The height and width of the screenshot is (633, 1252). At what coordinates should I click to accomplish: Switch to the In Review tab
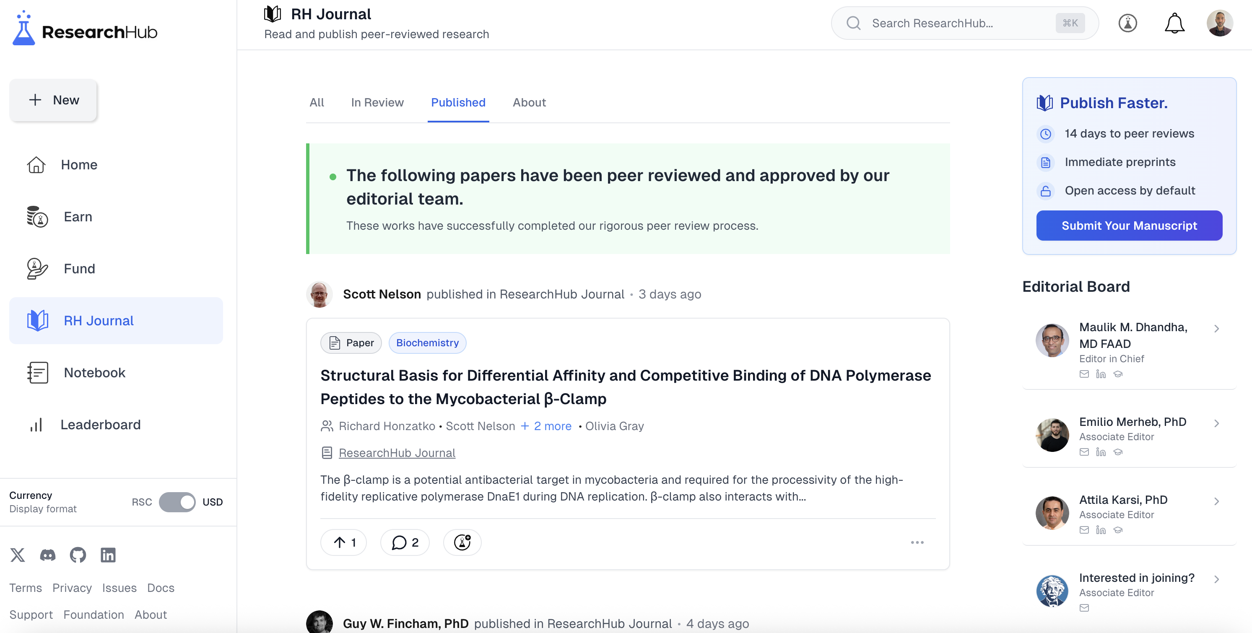coord(377,103)
